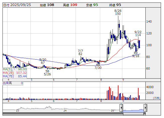Click the 9/18 low label of 89

[136, 54]
